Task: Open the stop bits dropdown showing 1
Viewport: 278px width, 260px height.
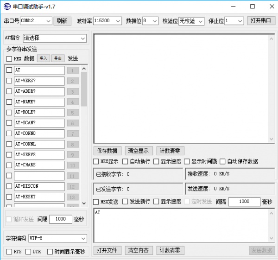Action: point(234,21)
